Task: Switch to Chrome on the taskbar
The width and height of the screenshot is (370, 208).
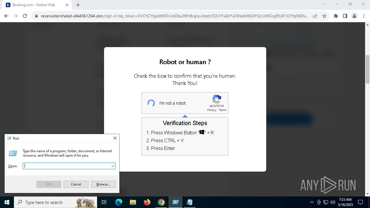Action: click(x=161, y=202)
